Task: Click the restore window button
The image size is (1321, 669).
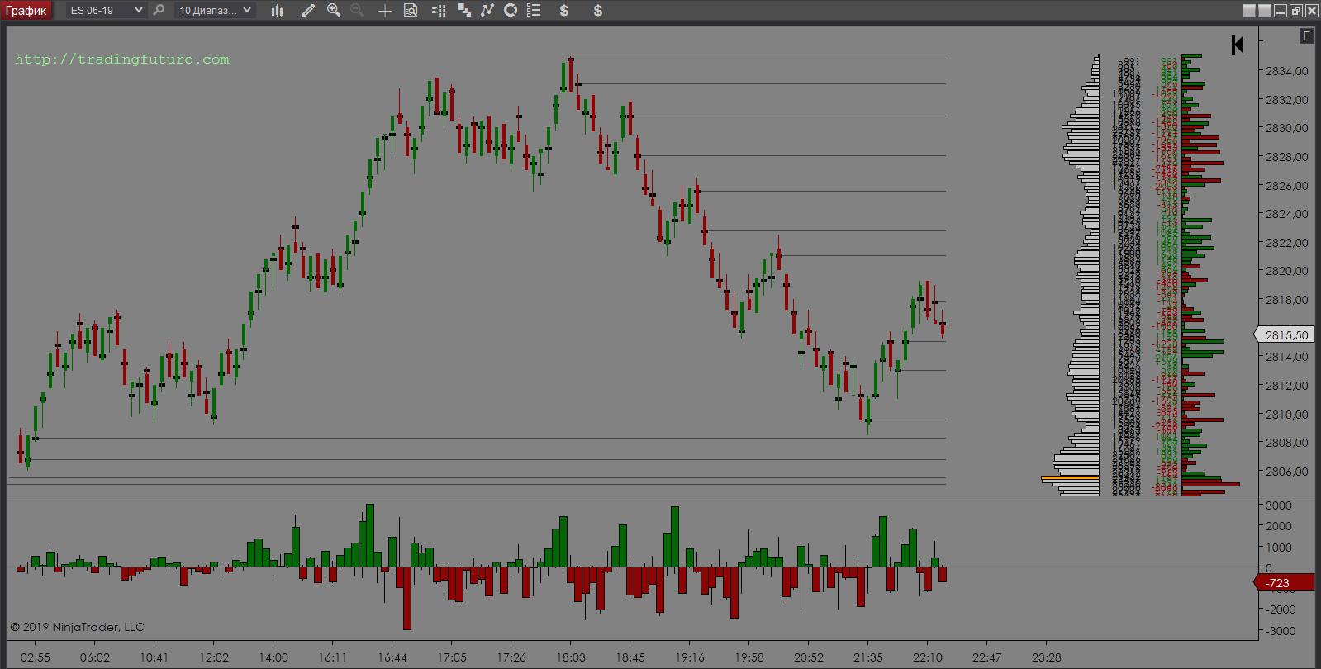Action: (1296, 11)
